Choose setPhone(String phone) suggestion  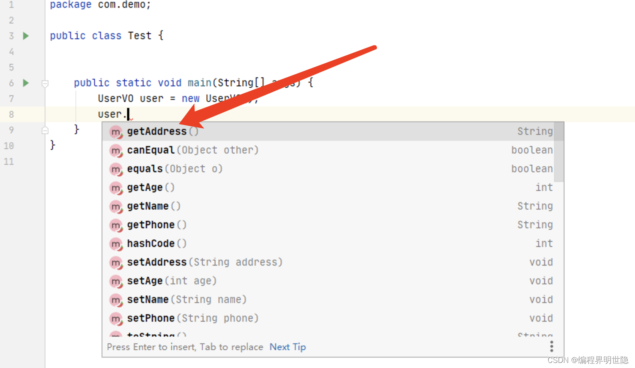329,318
